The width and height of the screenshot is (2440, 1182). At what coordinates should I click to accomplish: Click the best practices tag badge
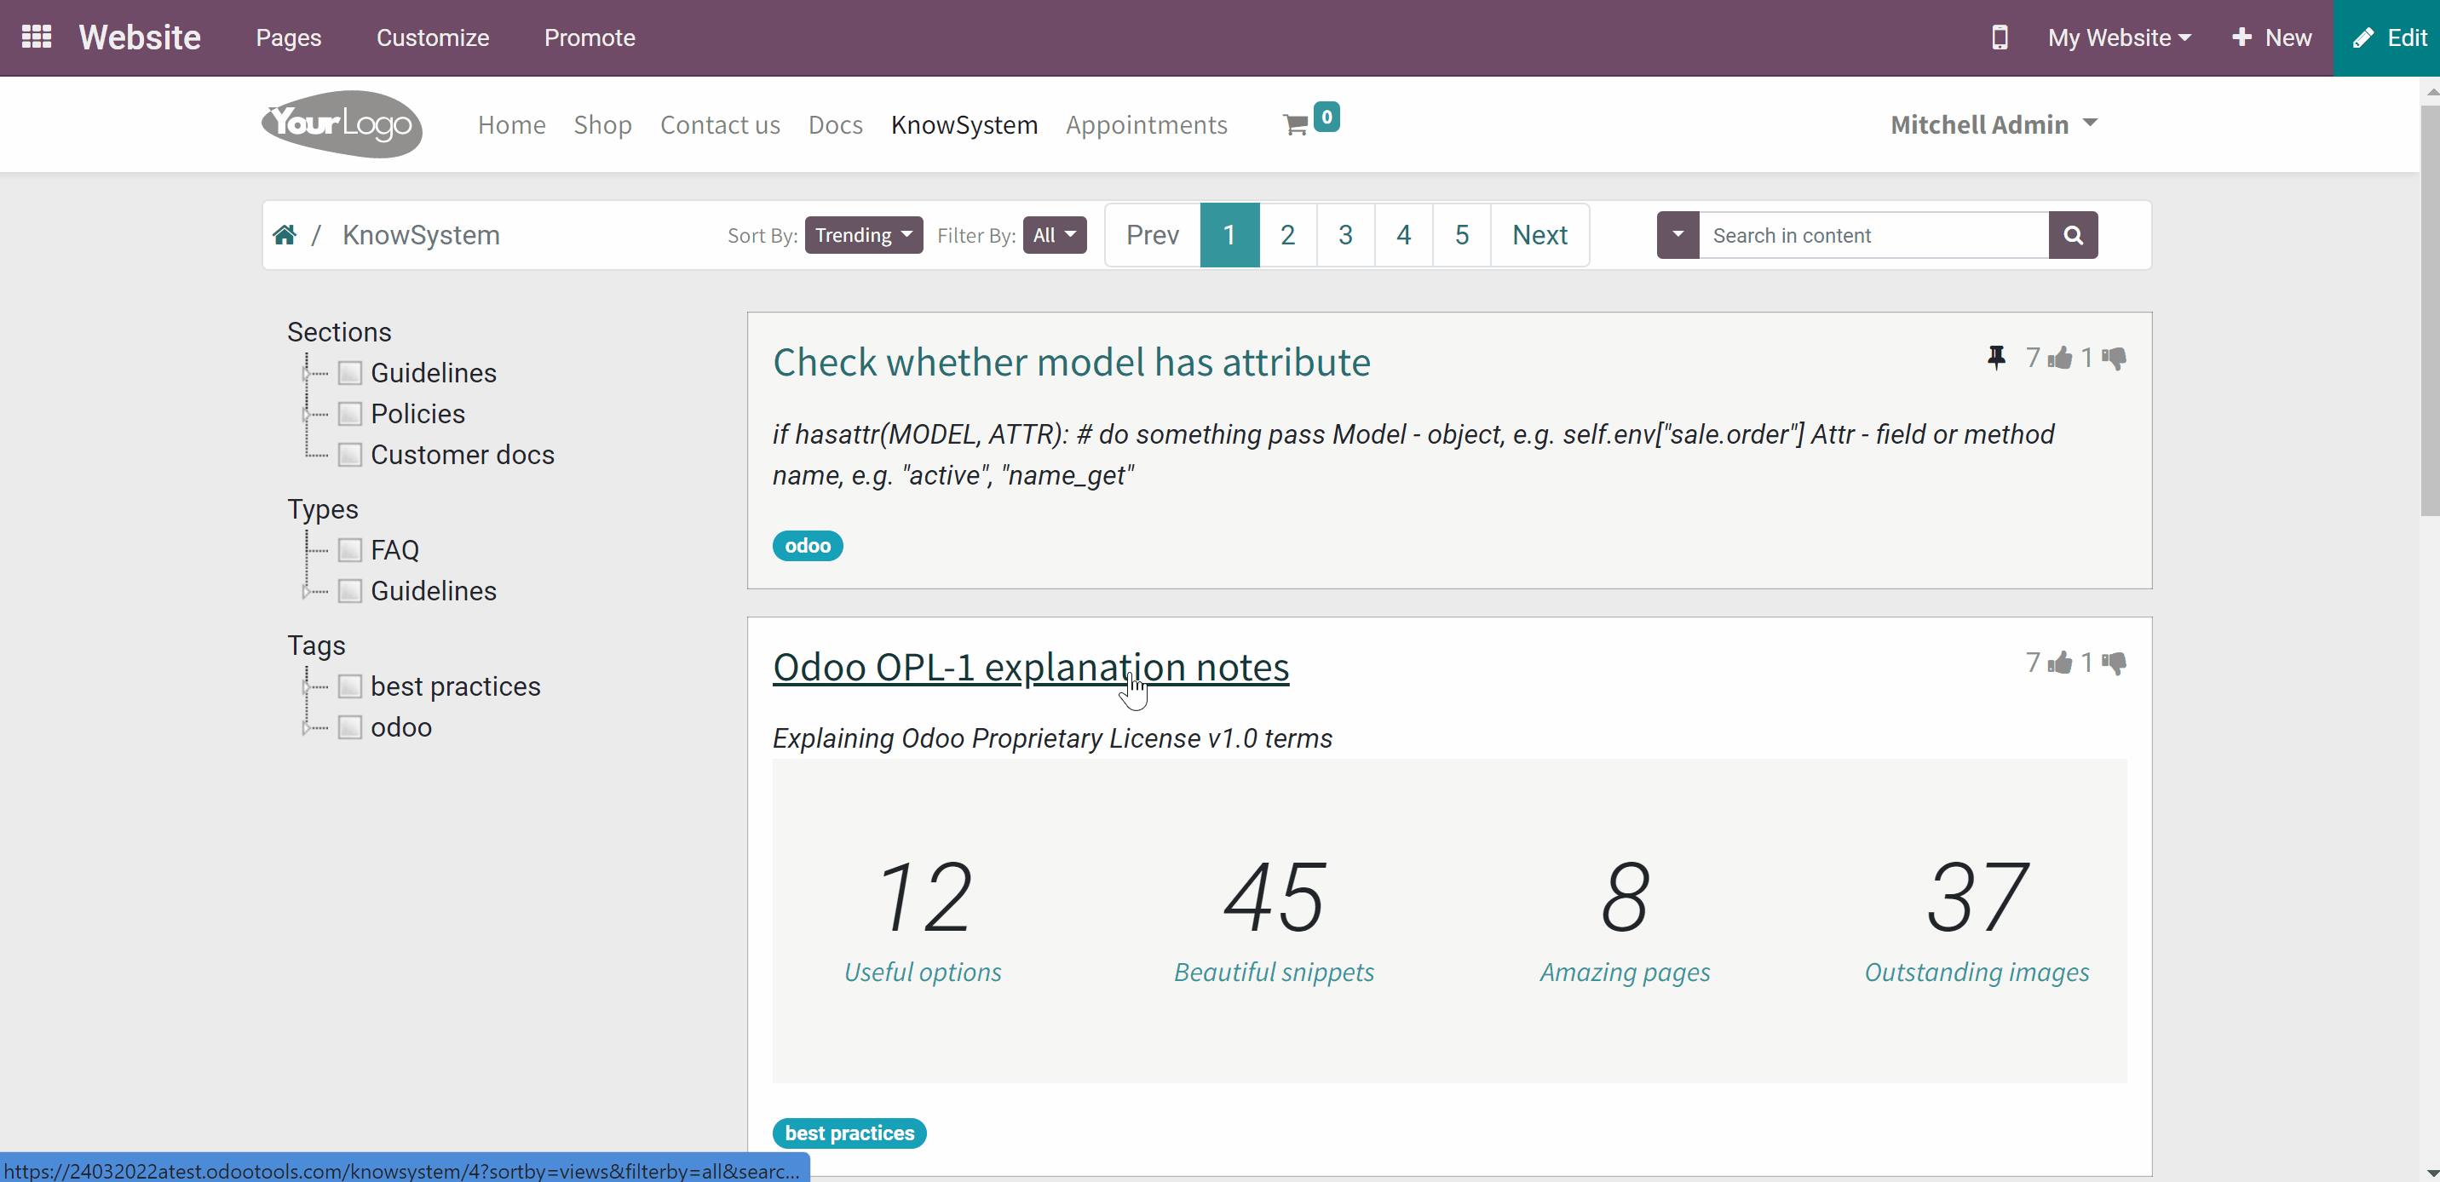pos(849,1133)
